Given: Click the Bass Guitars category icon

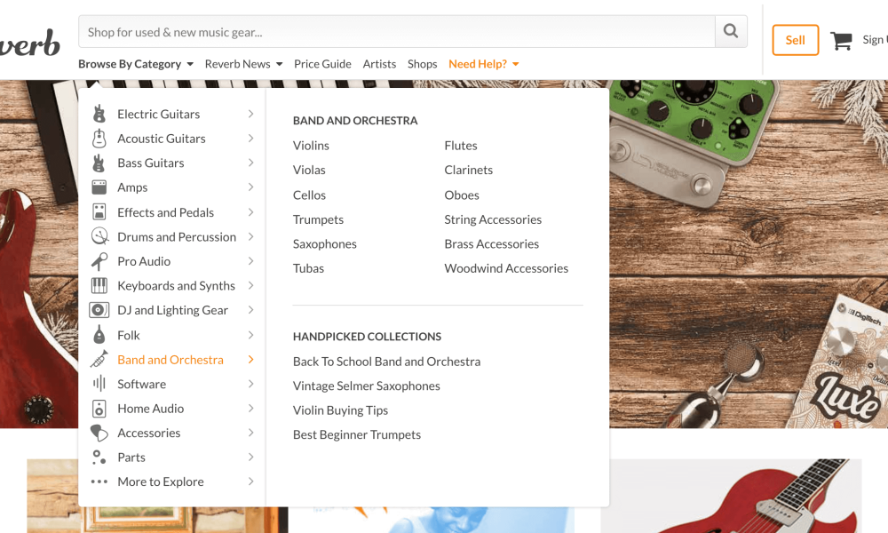Looking at the screenshot, I should pos(99,163).
